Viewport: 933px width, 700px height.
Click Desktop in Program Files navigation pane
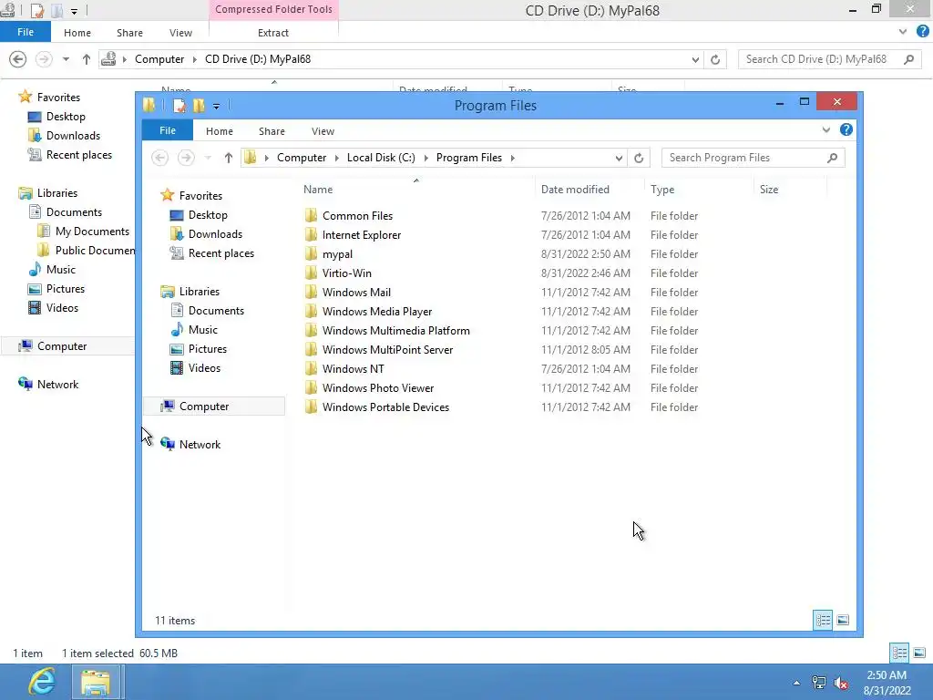(208, 215)
